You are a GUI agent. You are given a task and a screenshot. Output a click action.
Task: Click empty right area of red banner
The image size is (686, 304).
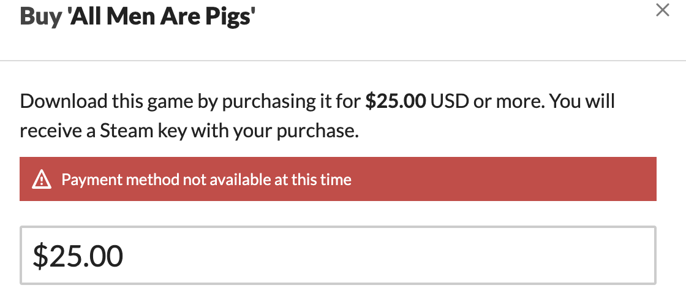[x=521, y=179]
